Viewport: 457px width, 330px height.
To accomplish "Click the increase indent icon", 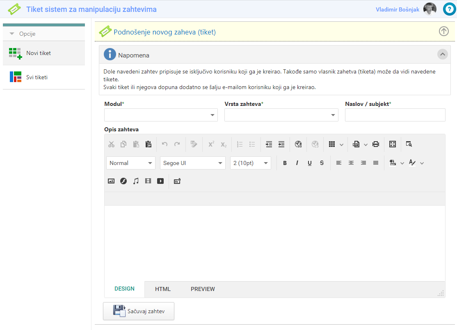I will point(269,144).
